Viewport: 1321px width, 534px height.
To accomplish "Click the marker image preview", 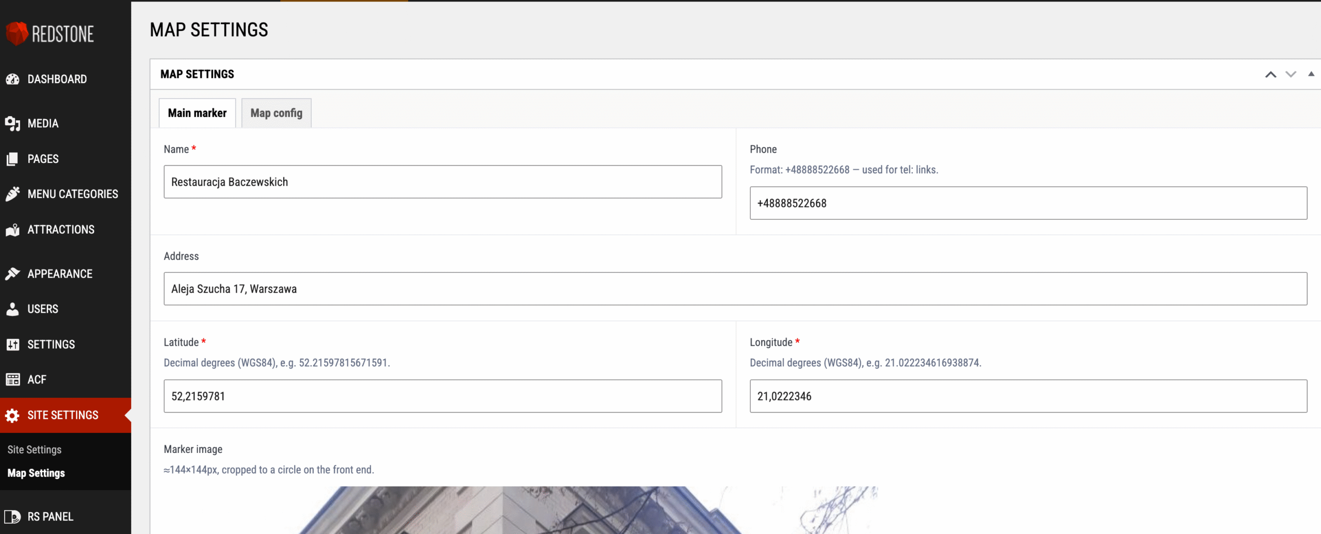I will (521, 510).
